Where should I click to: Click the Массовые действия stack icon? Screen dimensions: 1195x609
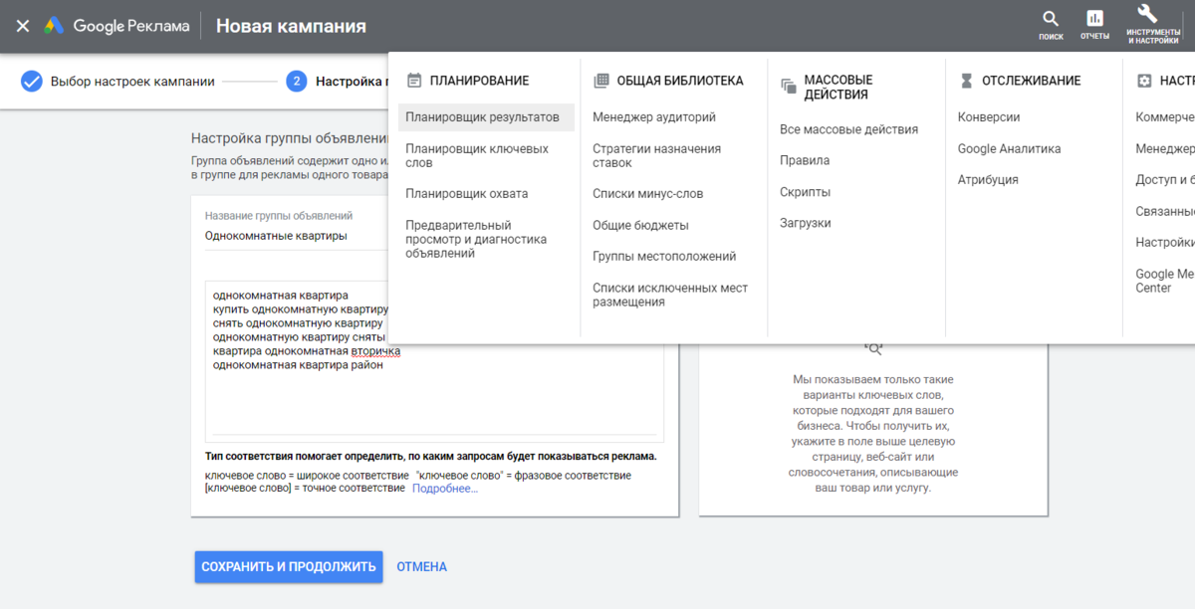click(x=788, y=87)
